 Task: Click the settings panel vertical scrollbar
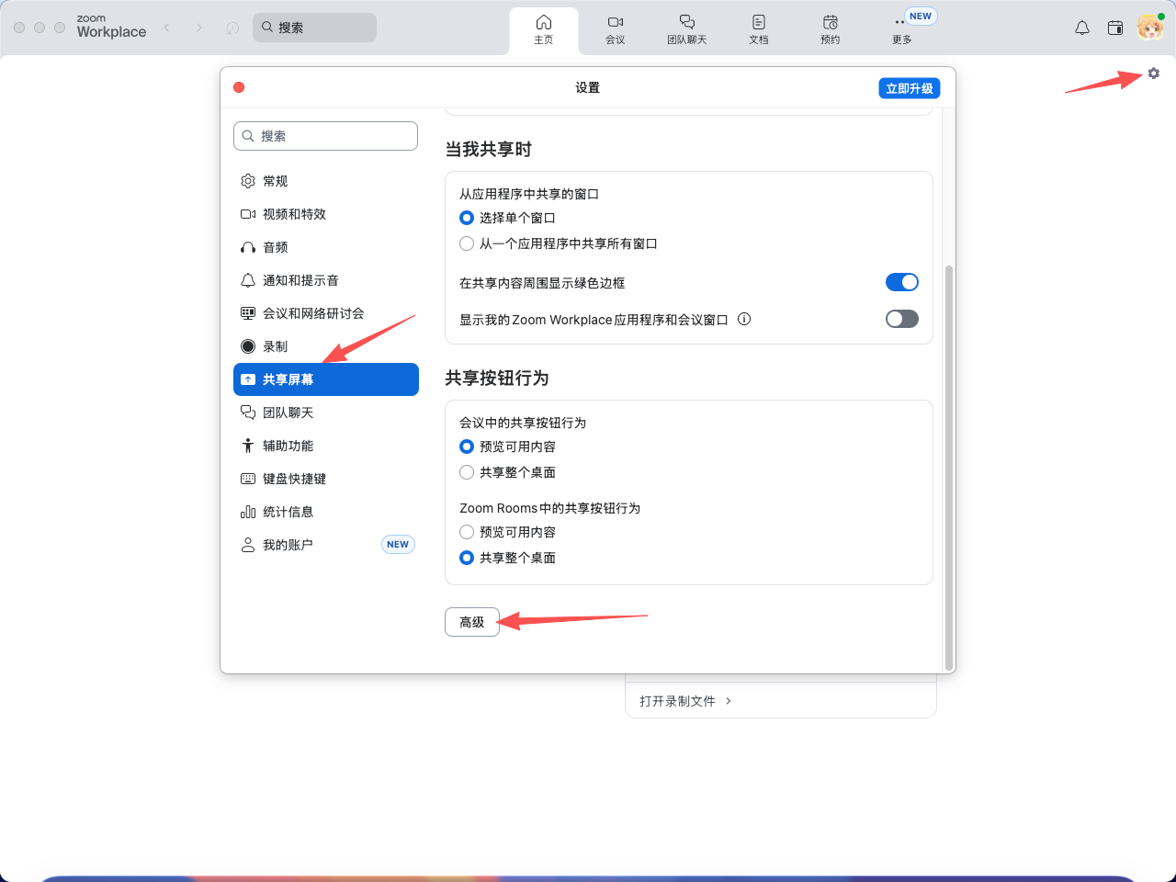(x=949, y=469)
